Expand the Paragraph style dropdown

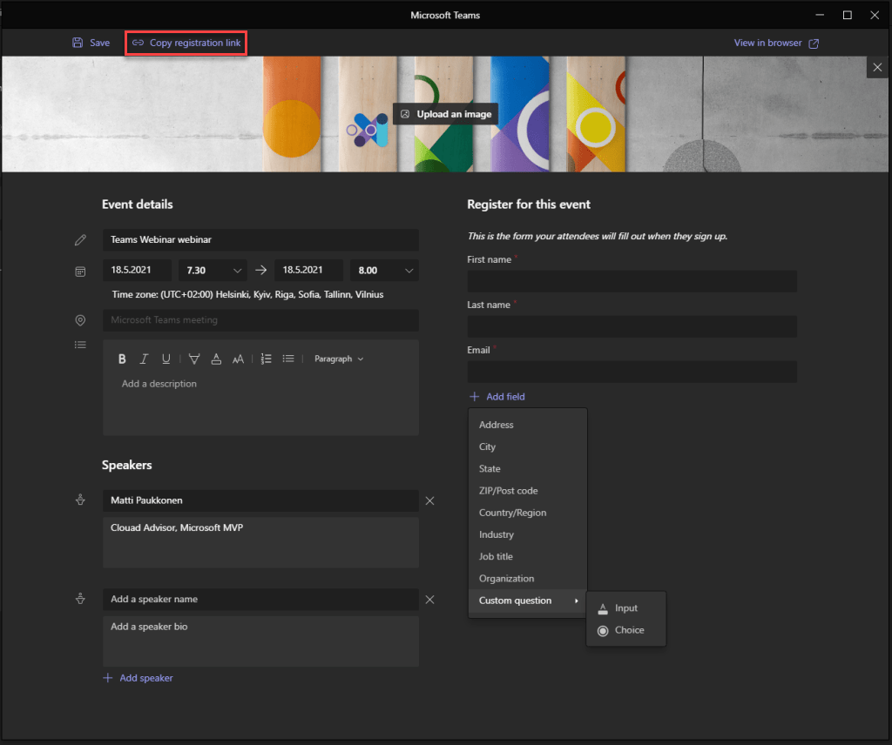(339, 359)
